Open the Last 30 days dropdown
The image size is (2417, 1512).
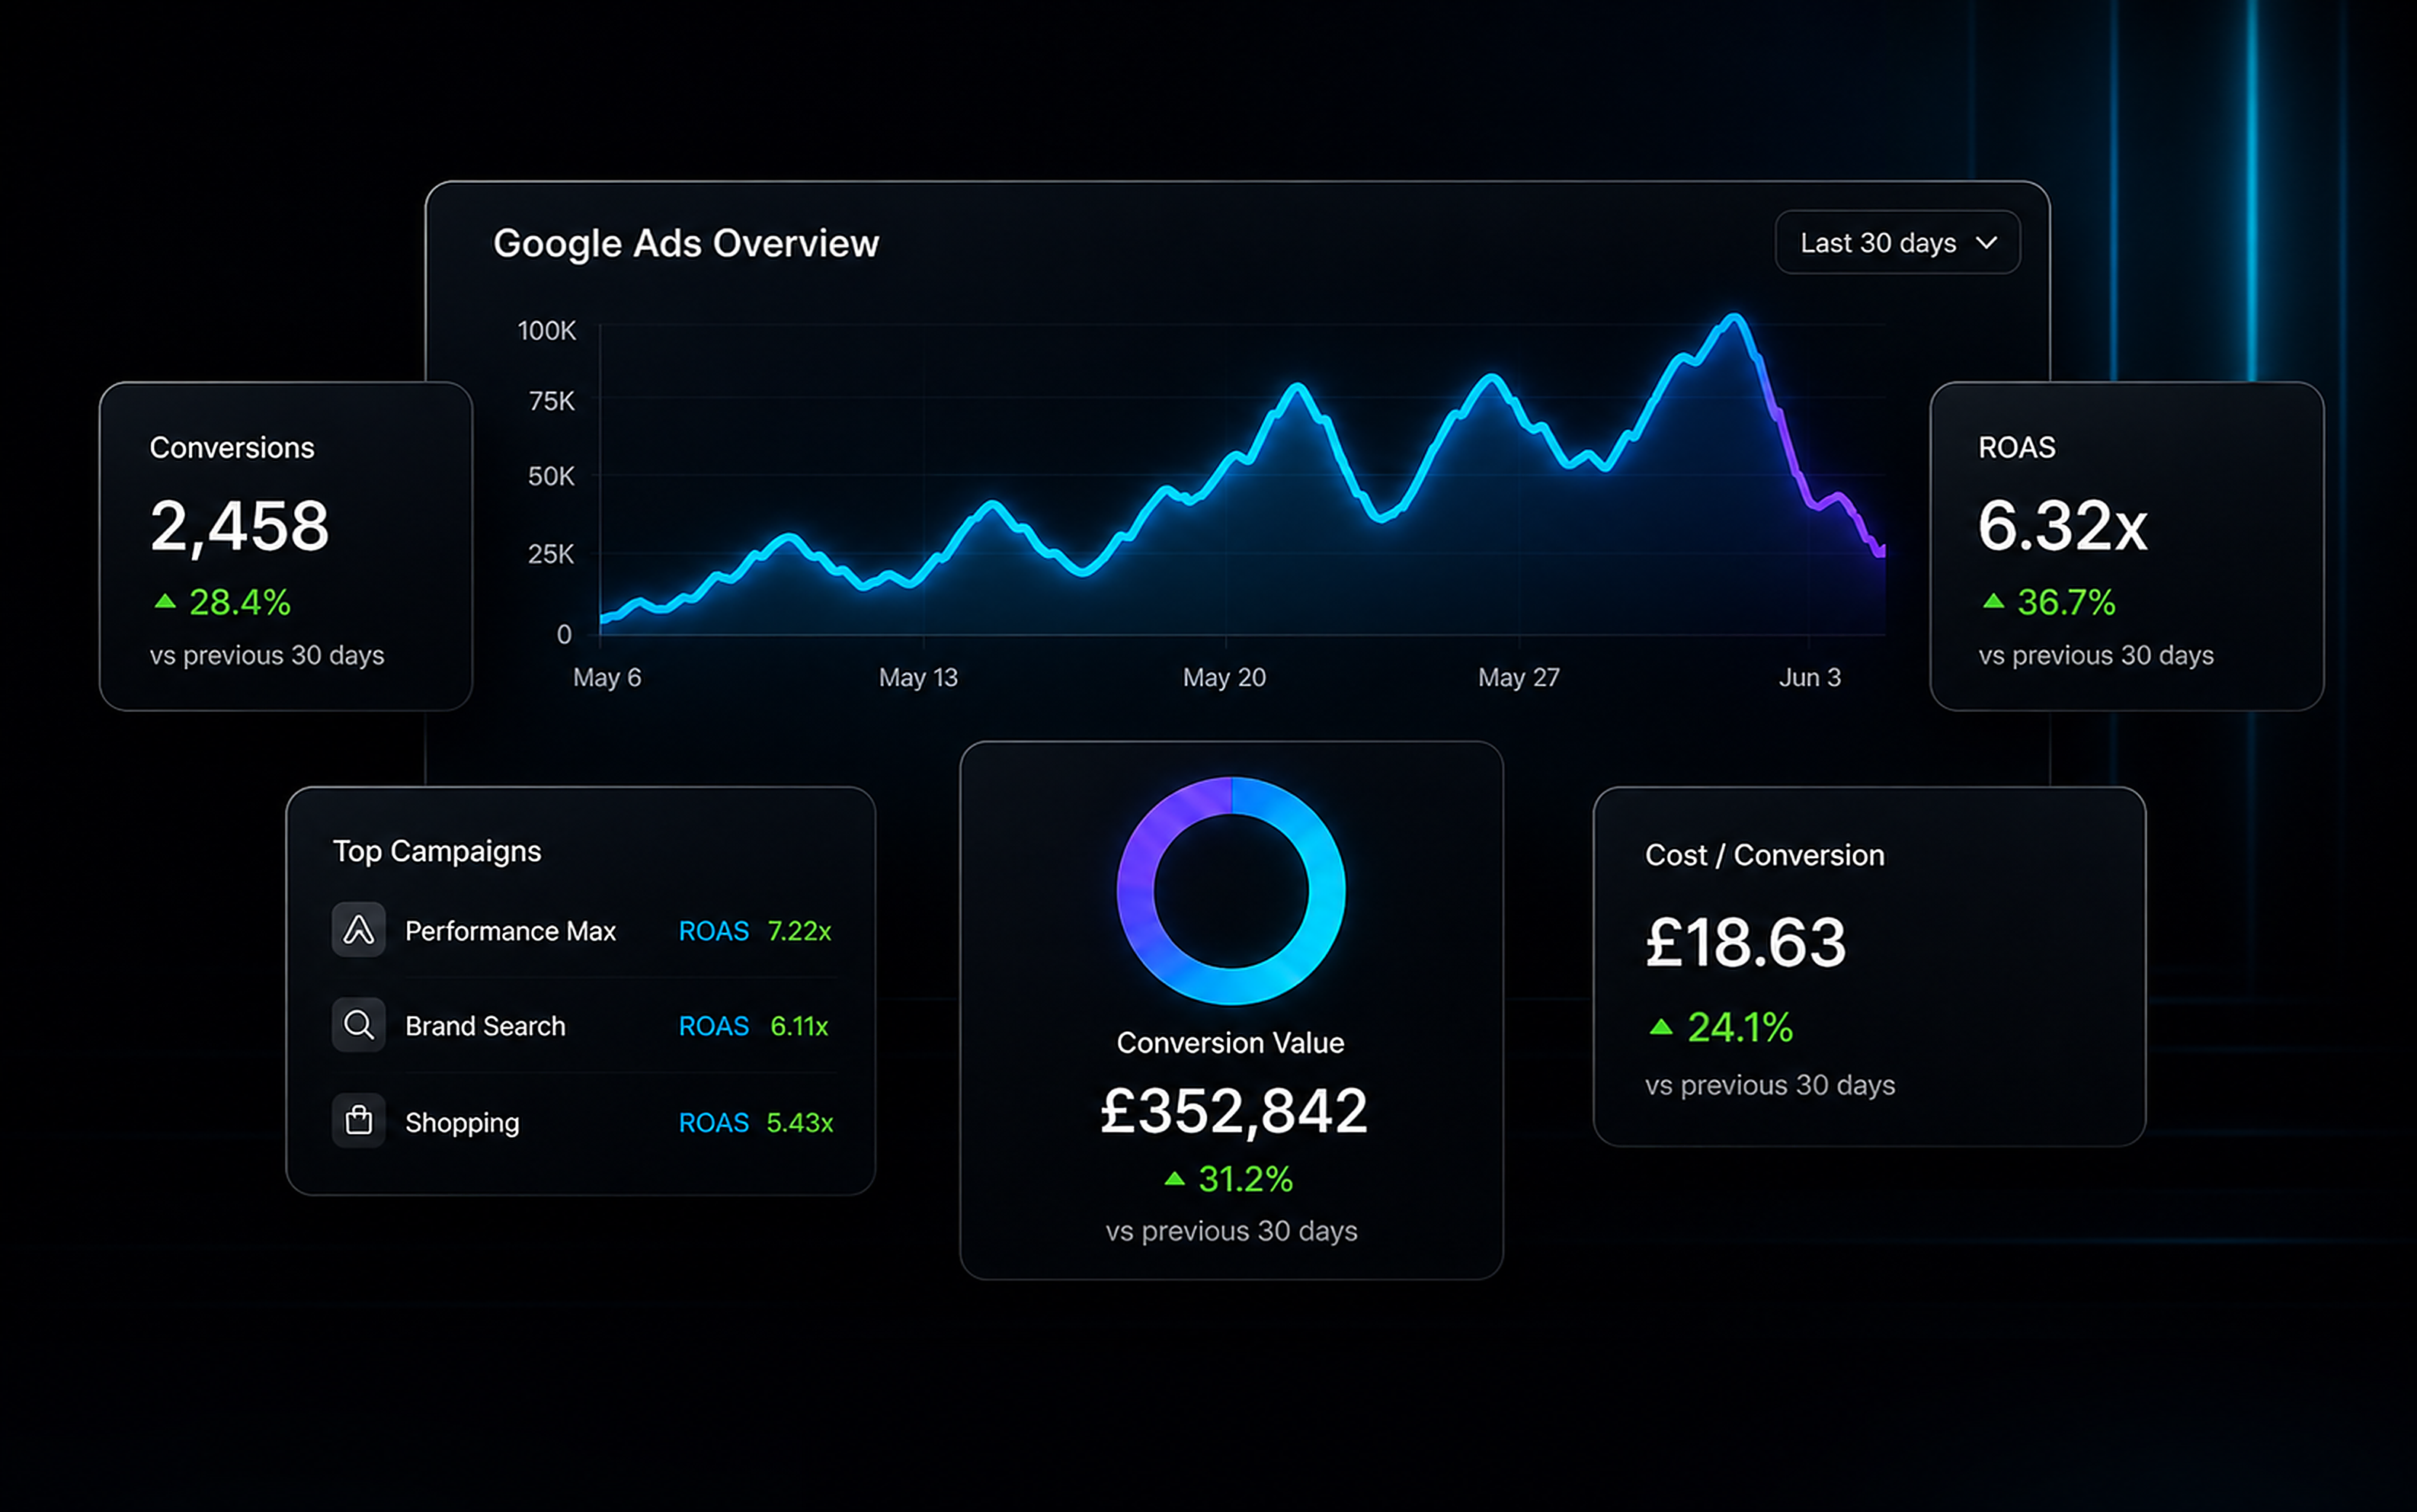tap(1897, 242)
